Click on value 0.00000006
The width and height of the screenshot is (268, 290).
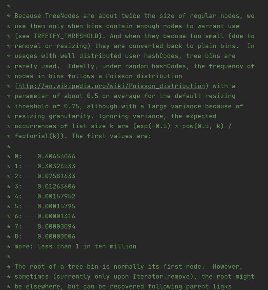(56, 237)
